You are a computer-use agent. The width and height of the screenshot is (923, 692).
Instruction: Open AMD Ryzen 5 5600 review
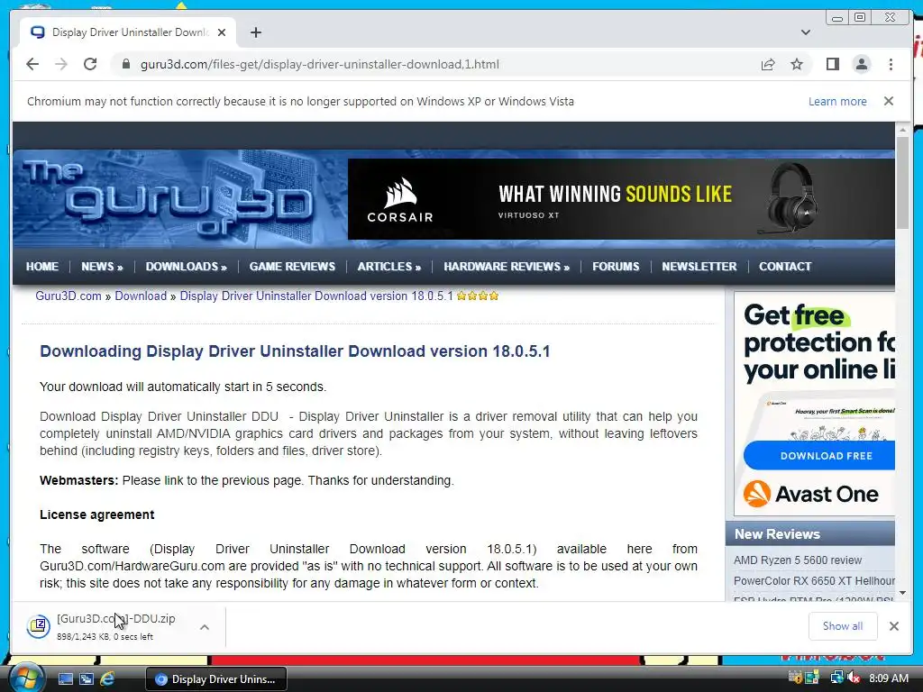click(798, 560)
